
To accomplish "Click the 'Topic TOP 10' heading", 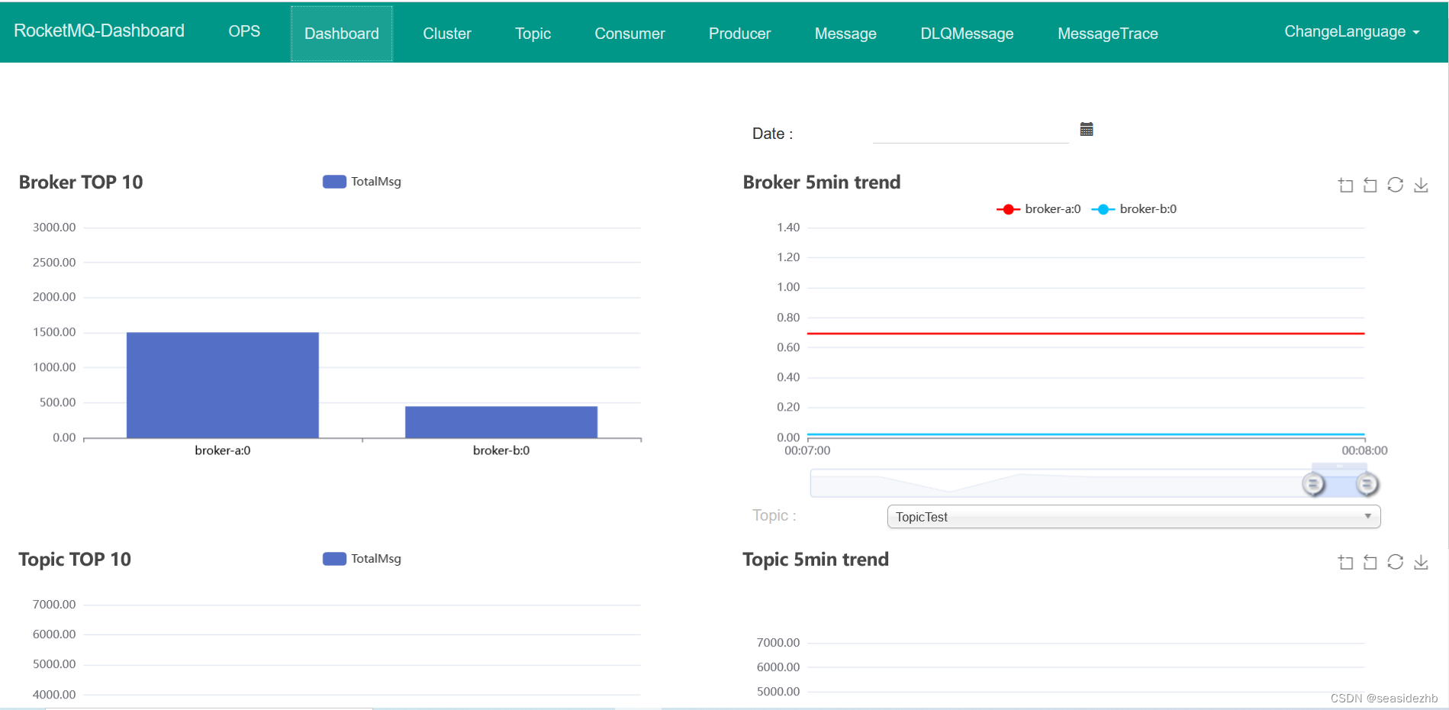I will [x=75, y=560].
